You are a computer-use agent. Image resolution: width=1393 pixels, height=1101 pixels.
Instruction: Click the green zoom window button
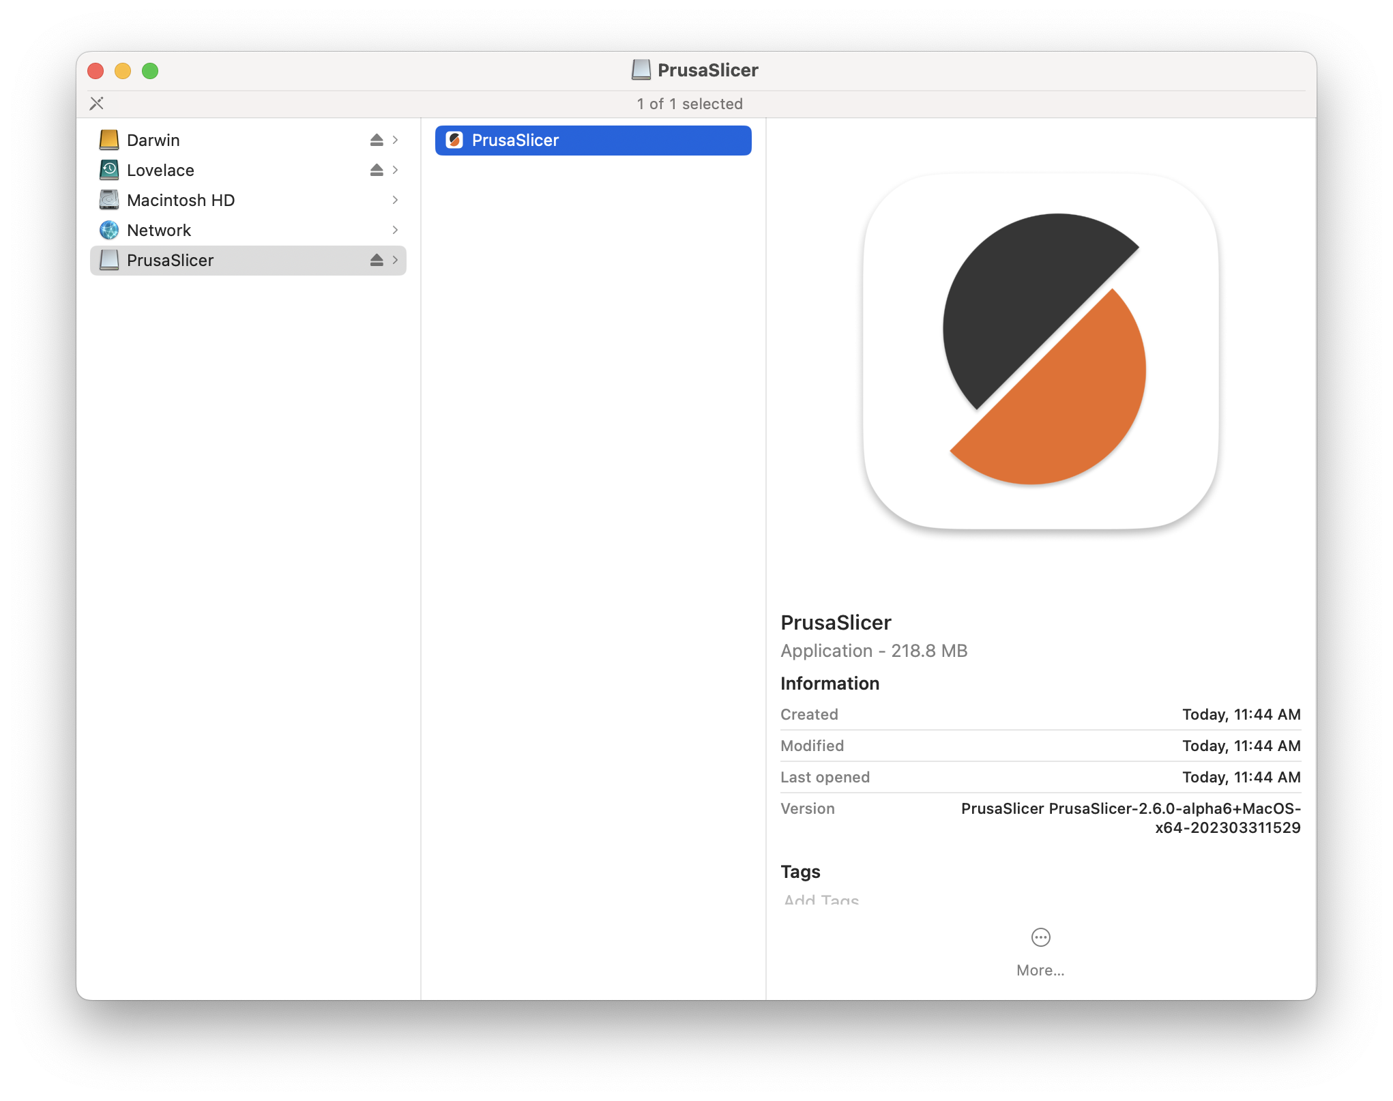tap(150, 71)
